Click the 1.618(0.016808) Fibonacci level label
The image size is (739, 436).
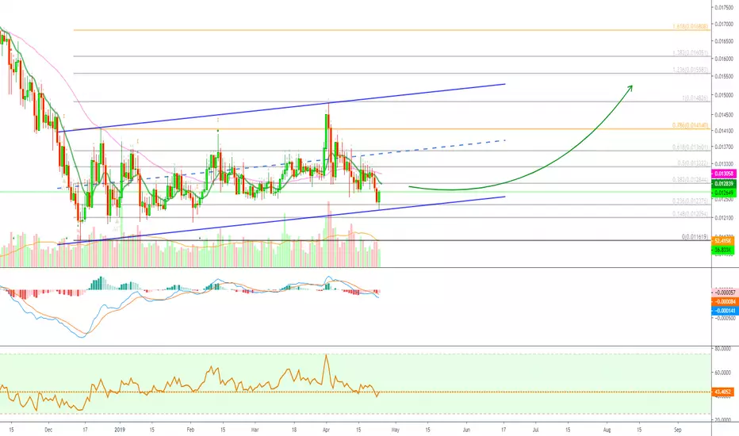691,26
